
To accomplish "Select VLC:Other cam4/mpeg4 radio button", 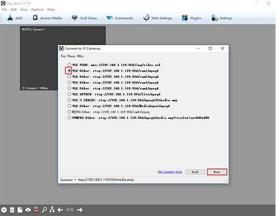I will [69, 88].
